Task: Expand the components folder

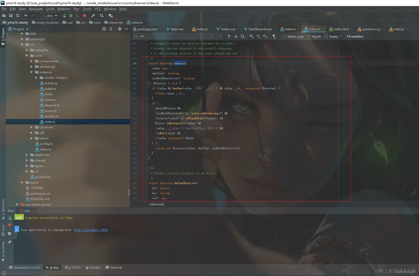Action: (32, 61)
